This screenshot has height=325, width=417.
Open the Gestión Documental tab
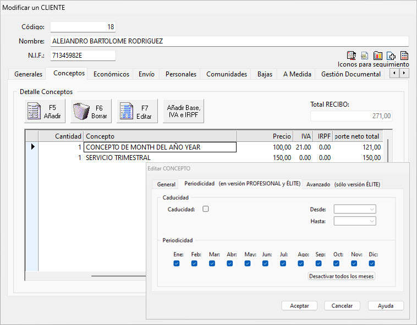point(351,74)
